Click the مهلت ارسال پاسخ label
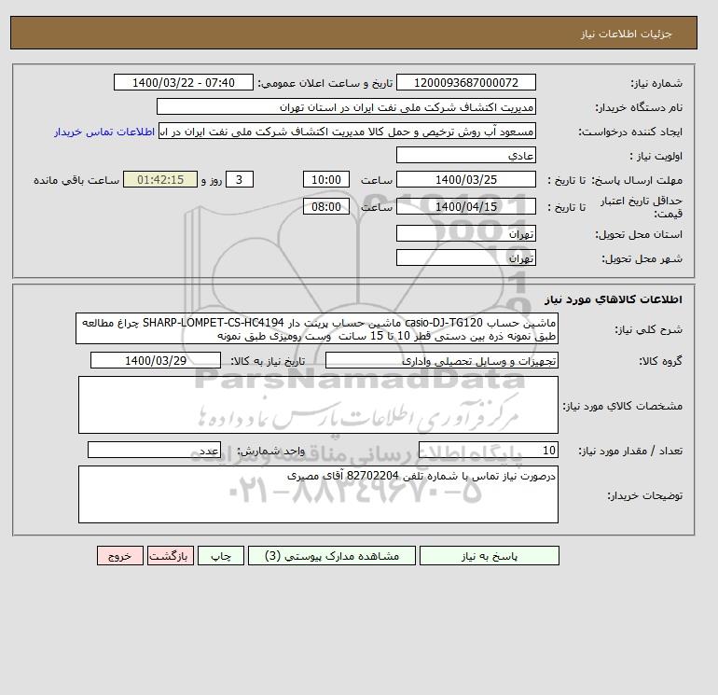718x695 pixels. click(x=638, y=180)
